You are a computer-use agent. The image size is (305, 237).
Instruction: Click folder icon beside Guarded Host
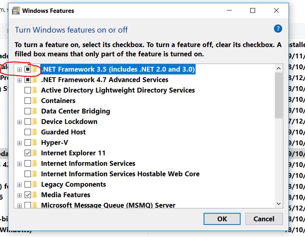[35, 132]
